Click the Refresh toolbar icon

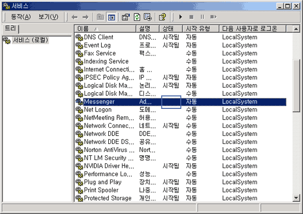137,17
